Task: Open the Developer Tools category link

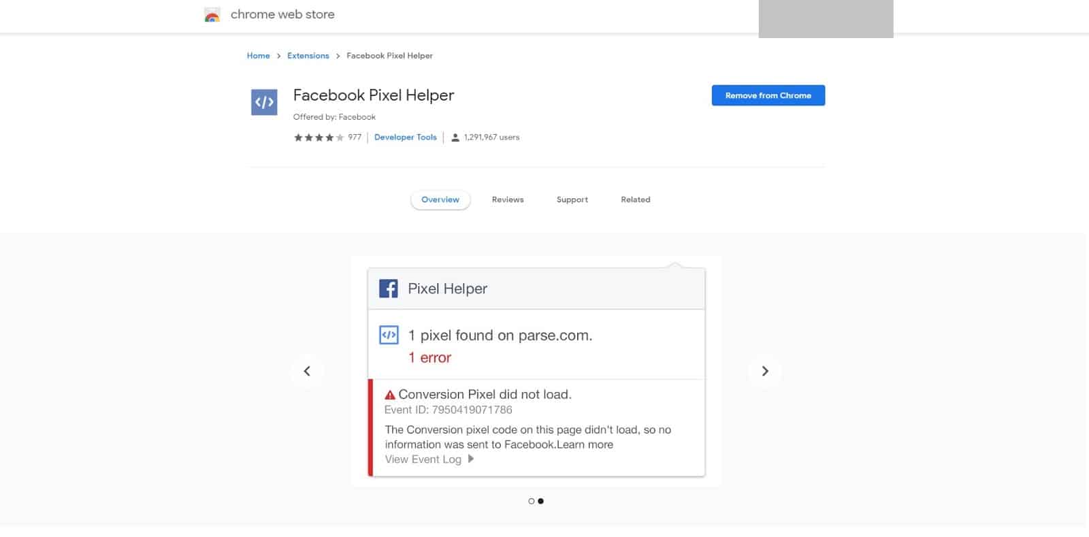Action: coord(406,137)
